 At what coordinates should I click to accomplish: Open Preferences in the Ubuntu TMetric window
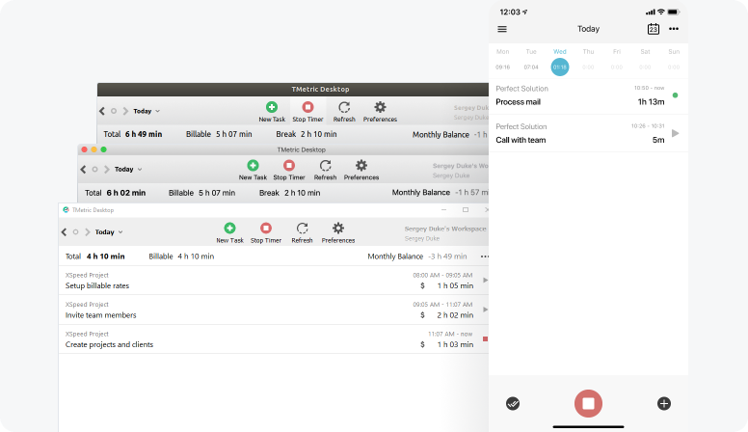click(380, 112)
